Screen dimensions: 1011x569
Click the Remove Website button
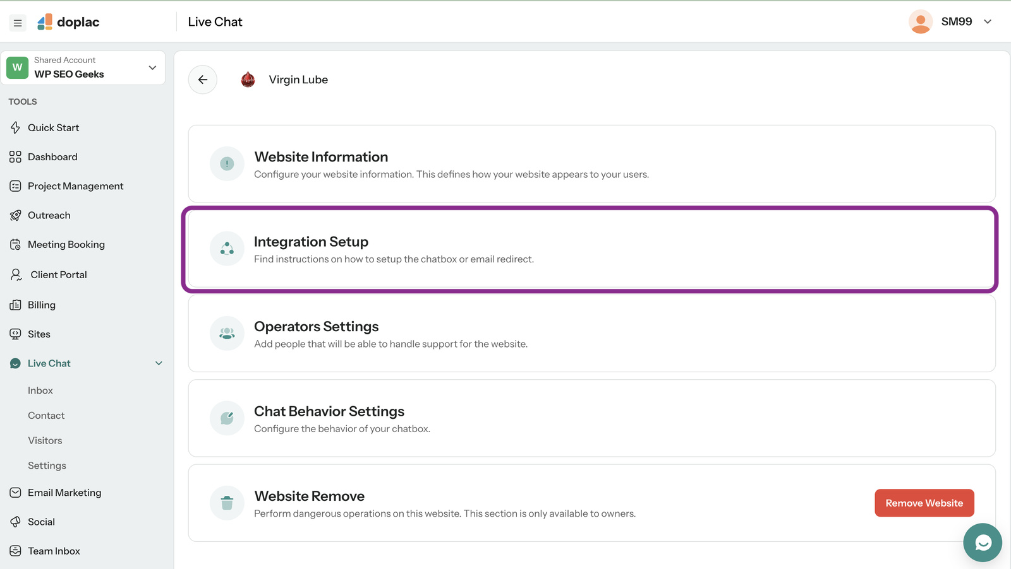click(924, 503)
